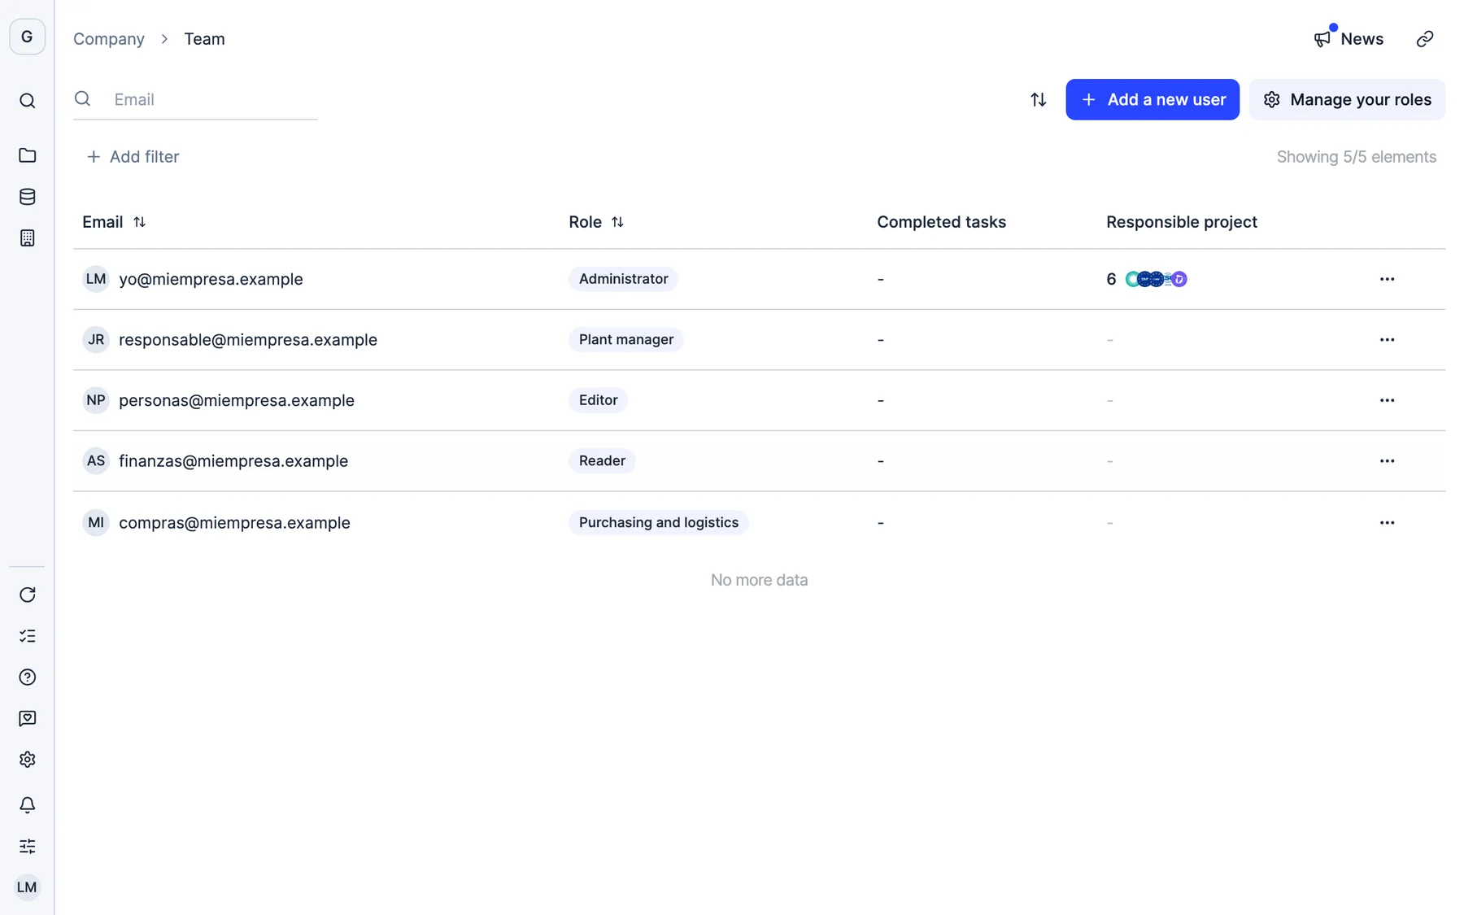The height and width of the screenshot is (915, 1464).
Task: Copy page link with the chain icon
Action: tap(1424, 39)
